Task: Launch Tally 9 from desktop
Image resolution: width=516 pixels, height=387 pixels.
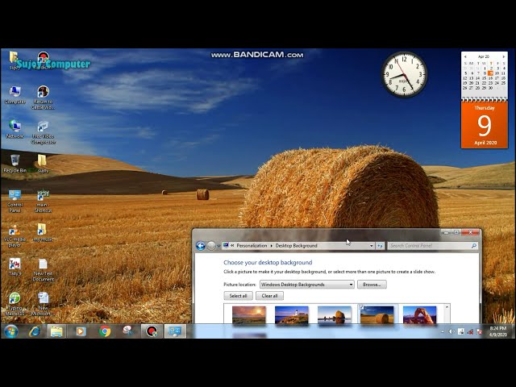Action: 15,267
